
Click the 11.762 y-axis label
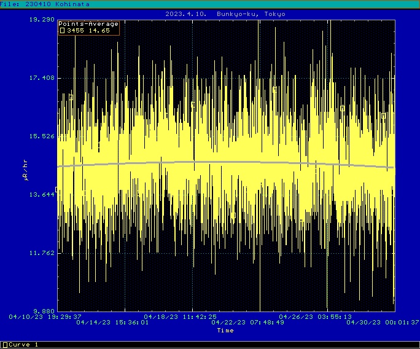coord(41,253)
